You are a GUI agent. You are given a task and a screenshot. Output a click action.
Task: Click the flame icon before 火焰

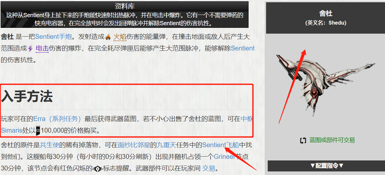(108, 37)
